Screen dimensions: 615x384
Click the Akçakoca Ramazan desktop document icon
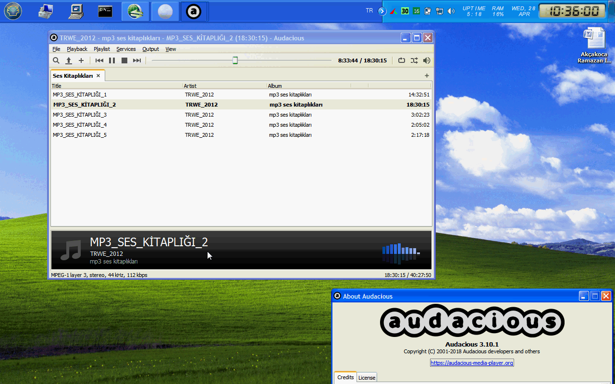pos(594,46)
